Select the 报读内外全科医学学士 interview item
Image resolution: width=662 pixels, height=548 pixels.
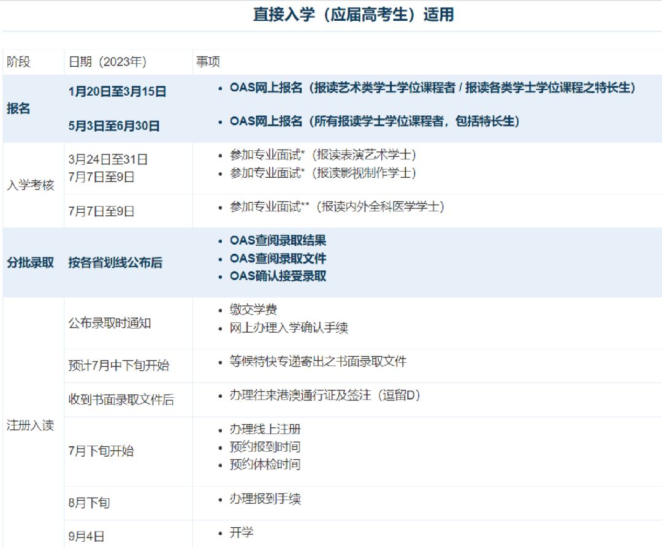pyautogui.click(x=337, y=207)
